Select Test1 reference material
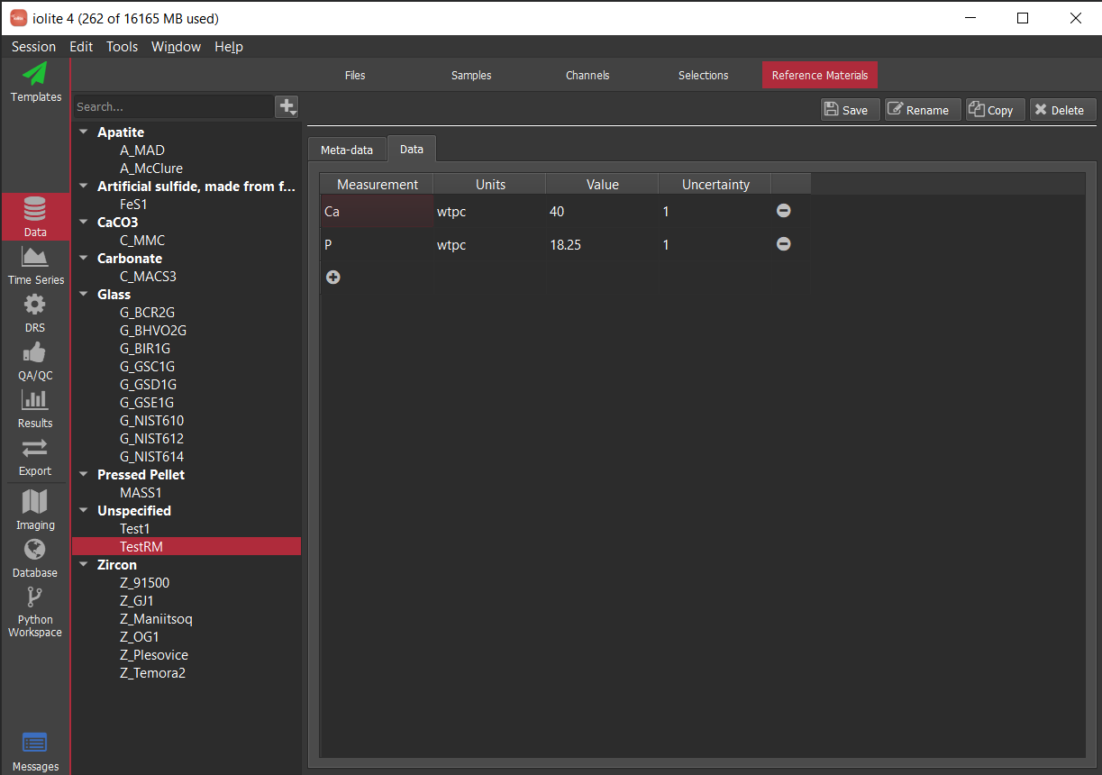 coord(134,529)
